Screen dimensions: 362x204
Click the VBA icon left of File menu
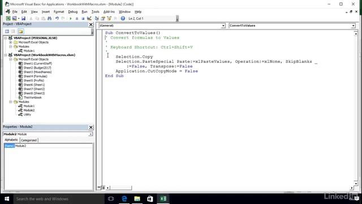7,11
